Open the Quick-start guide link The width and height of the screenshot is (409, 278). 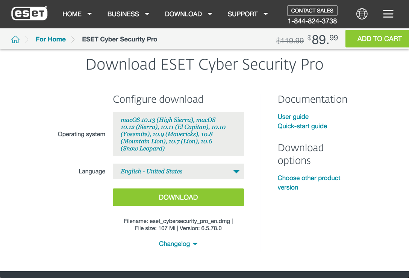302,126
